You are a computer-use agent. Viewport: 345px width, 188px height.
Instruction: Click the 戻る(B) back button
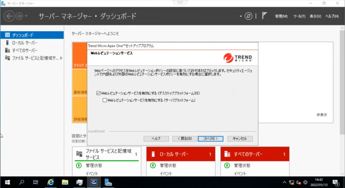185,139
